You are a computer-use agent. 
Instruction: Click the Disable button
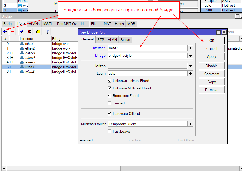coord(212,66)
